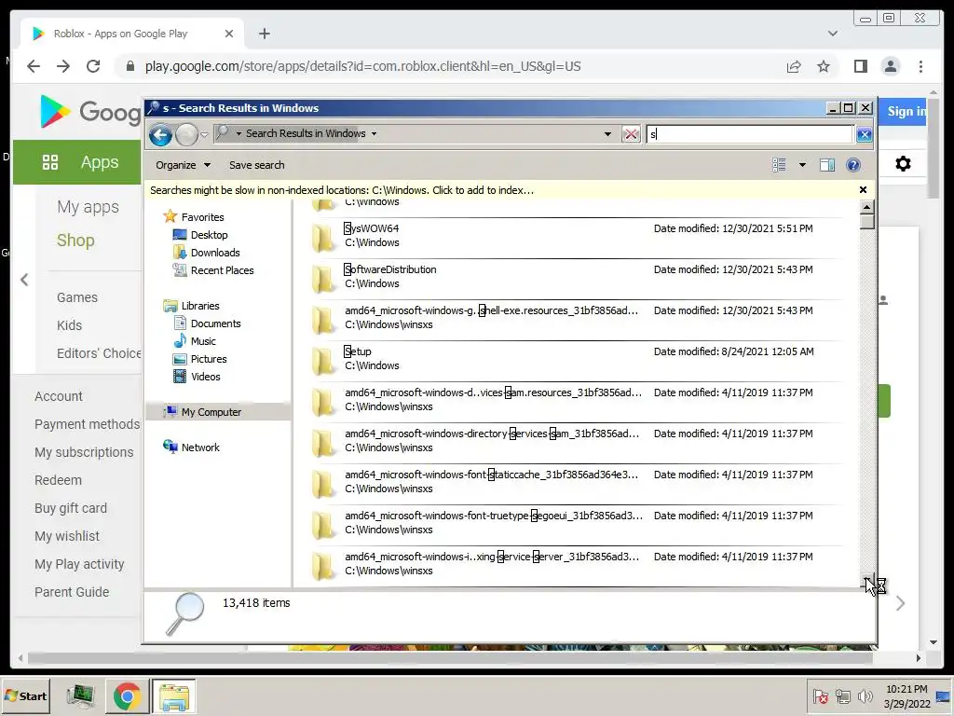Open recent pages dropdown beside forward arrow
The image size is (954, 716).
204,134
